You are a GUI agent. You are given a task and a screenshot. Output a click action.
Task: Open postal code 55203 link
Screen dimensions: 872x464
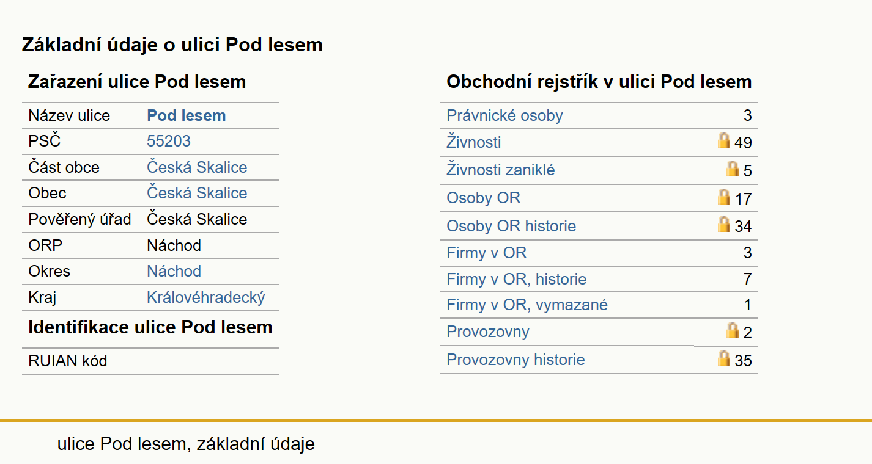(x=169, y=141)
